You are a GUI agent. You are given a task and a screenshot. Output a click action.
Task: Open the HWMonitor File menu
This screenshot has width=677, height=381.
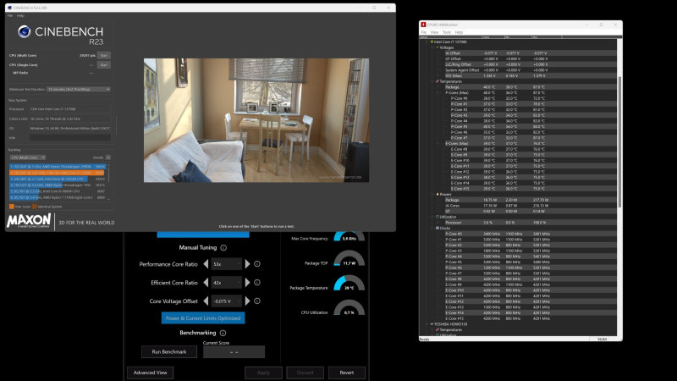(424, 32)
